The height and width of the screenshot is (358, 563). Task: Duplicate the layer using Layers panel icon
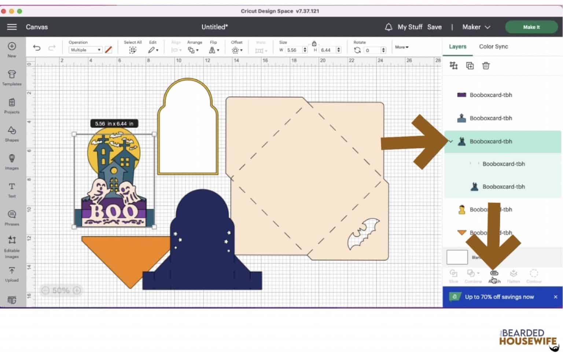[x=470, y=66]
